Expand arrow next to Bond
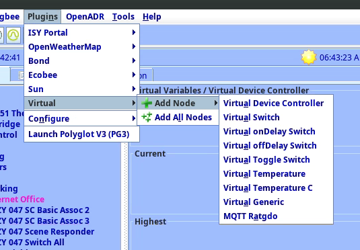 134,60
